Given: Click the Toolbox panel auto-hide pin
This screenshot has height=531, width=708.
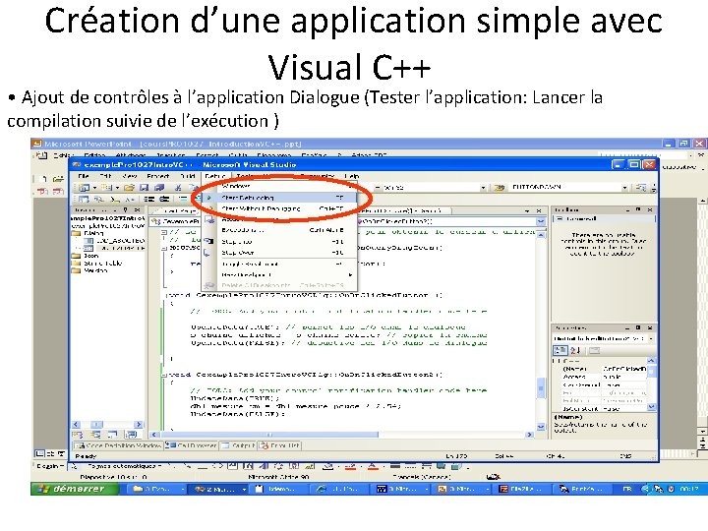Looking at the screenshot, I should tap(638, 210).
